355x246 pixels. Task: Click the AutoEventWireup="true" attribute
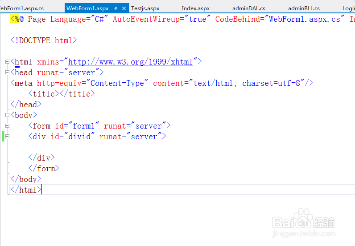pyautogui.click(x=161, y=19)
